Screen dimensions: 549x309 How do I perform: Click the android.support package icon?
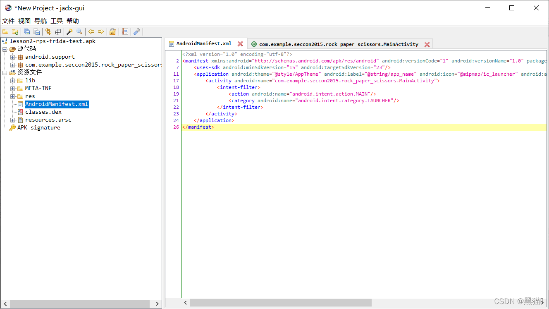click(x=20, y=57)
